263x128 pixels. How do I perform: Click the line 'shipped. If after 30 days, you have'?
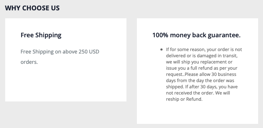pyautogui.click(x=202, y=87)
